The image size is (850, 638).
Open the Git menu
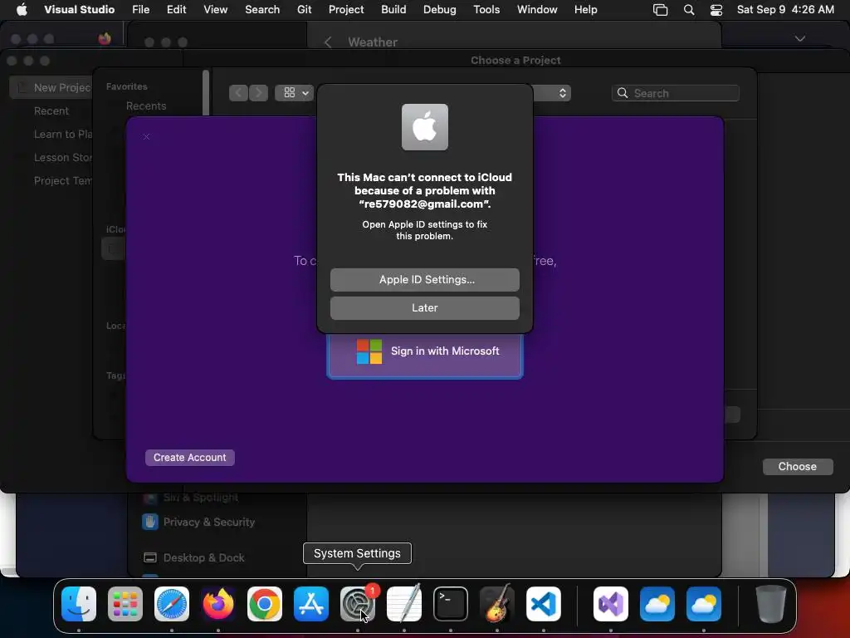304,9
